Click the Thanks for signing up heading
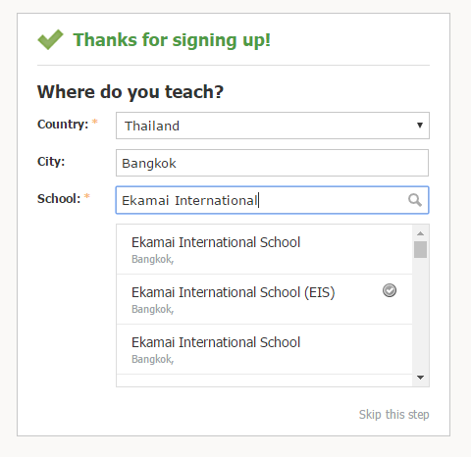The image size is (471, 457). [172, 40]
